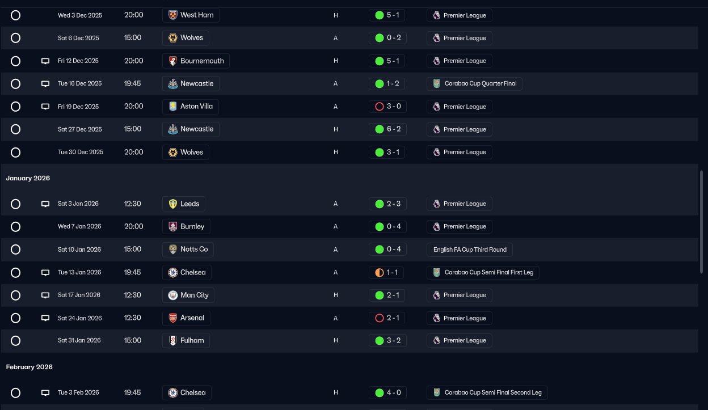Select the radio circle for Fulham fixture
This screenshot has width=708, height=410.
point(16,341)
